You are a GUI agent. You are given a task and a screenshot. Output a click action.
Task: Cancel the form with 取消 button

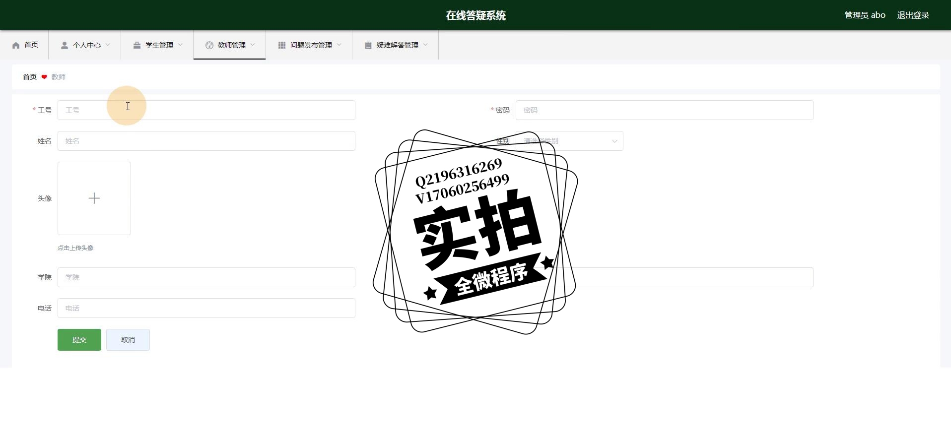[x=128, y=340]
